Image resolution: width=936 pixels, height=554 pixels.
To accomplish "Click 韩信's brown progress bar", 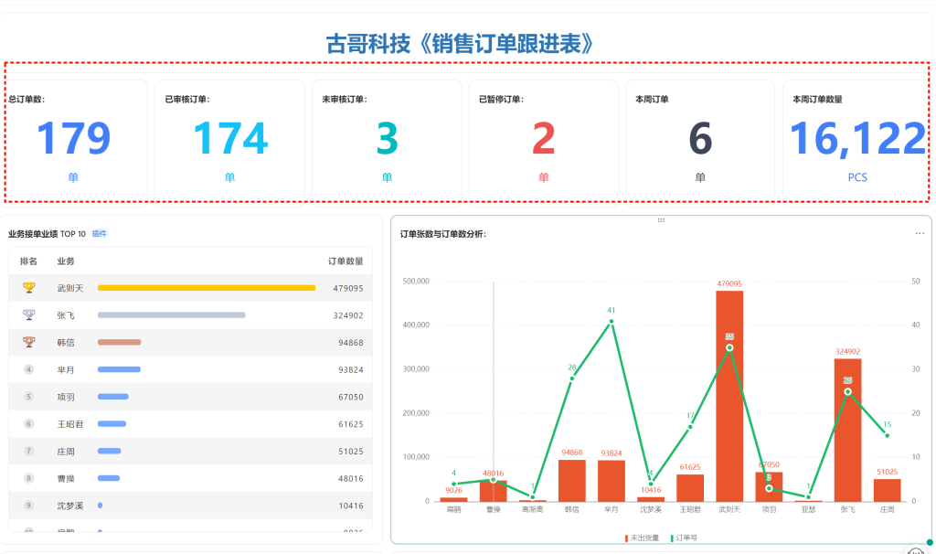I will pyautogui.click(x=120, y=342).
